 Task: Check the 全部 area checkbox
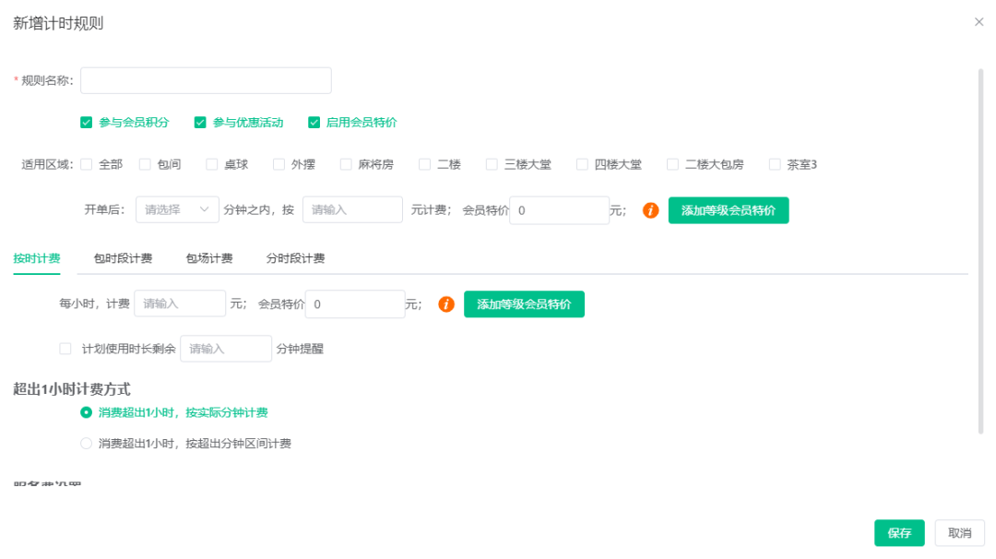87,164
